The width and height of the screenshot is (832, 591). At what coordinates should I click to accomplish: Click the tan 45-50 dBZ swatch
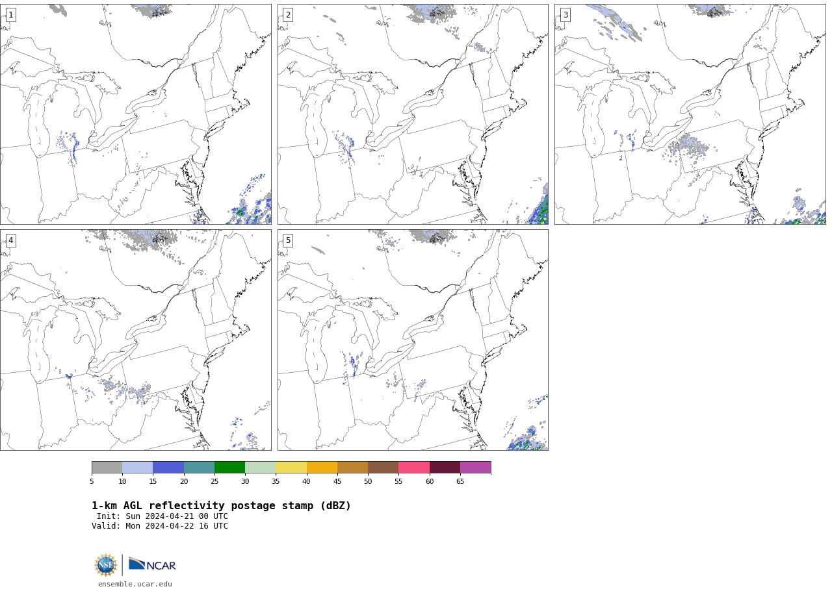click(x=352, y=468)
